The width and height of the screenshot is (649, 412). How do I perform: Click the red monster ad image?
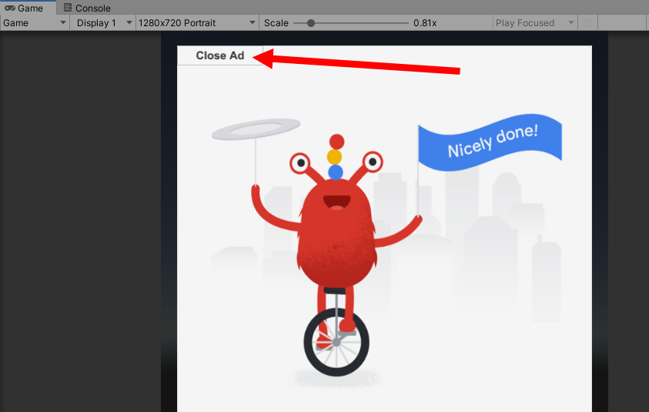[336, 255]
